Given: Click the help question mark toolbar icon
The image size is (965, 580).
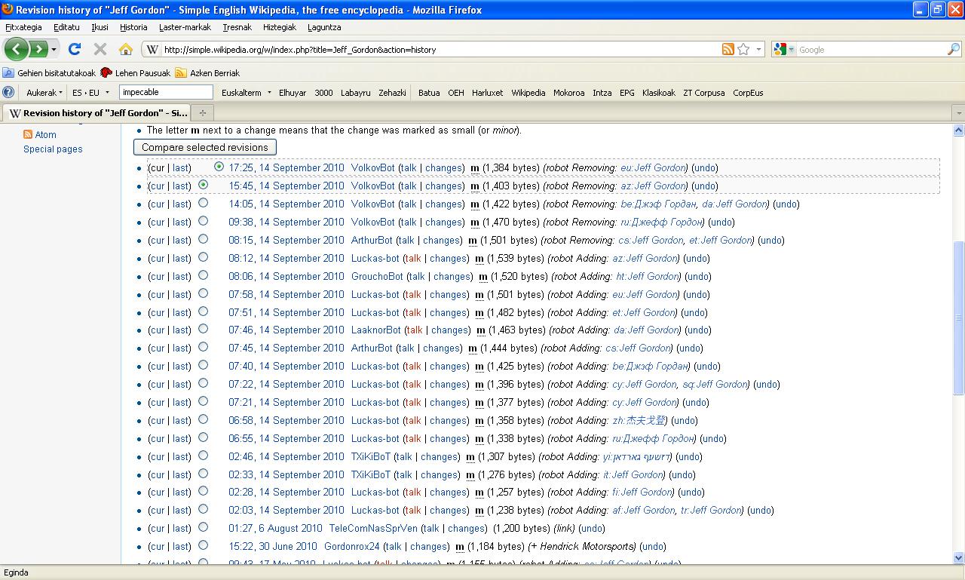Looking at the screenshot, I should click(x=8, y=93).
